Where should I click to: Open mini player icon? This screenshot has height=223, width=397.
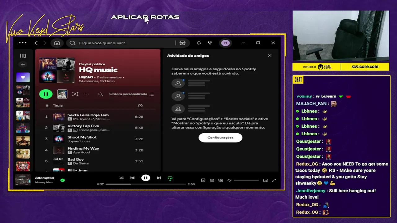(265, 180)
